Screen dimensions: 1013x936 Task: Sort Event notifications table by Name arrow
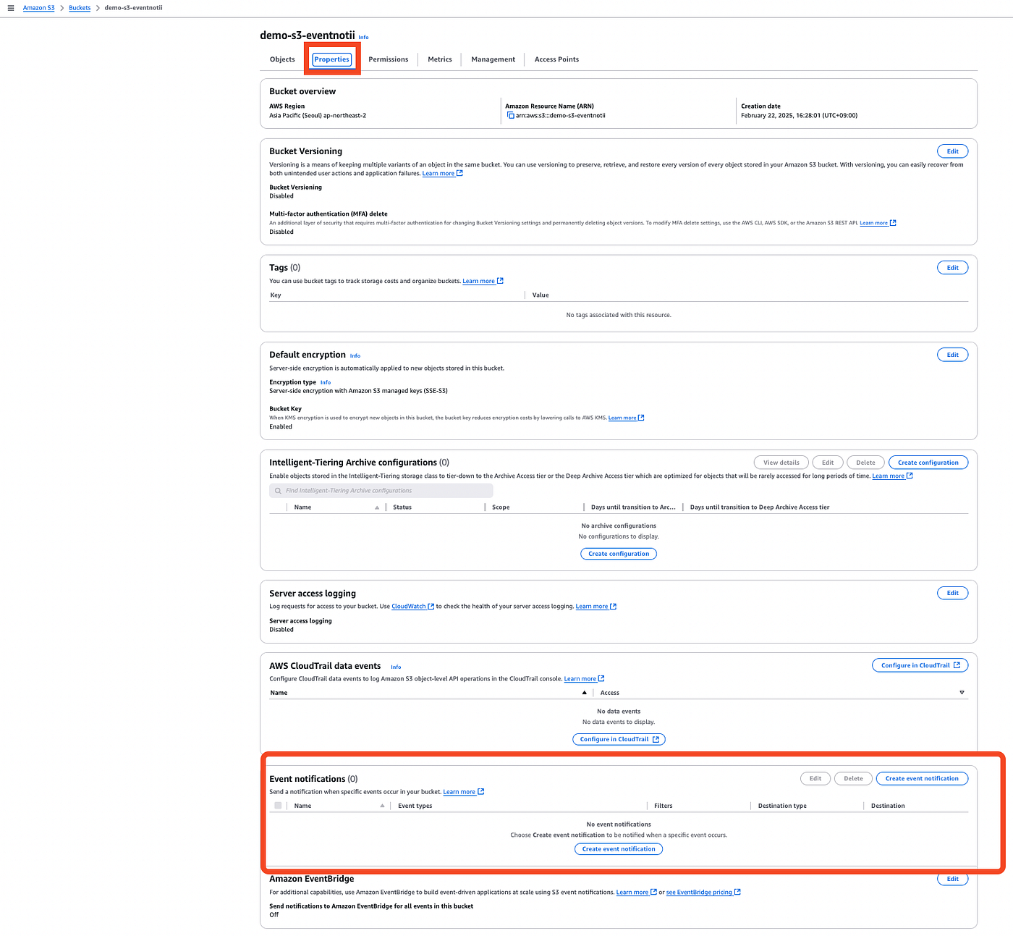click(x=382, y=806)
